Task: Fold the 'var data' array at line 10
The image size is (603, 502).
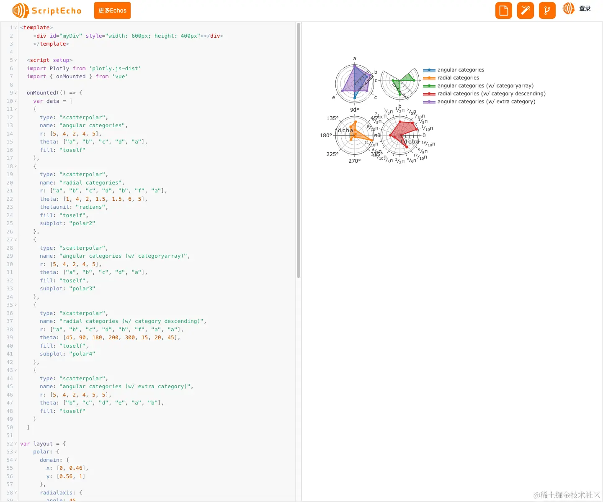Action: 16,101
